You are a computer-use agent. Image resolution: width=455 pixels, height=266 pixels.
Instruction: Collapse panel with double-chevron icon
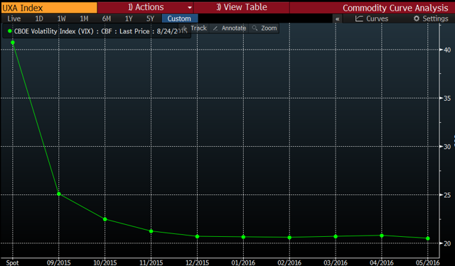click(x=337, y=19)
